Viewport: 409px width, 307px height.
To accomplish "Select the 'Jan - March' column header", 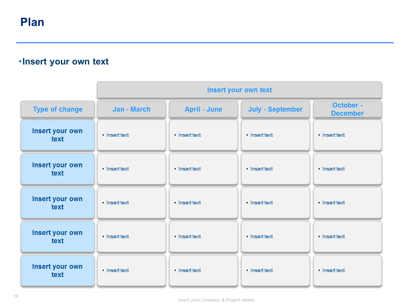I will (131, 109).
